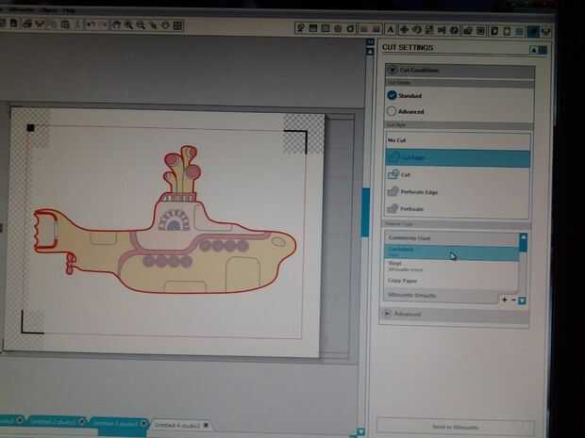The image size is (585, 438).
Task: Select the Copy Paper material
Action: pyautogui.click(x=451, y=281)
